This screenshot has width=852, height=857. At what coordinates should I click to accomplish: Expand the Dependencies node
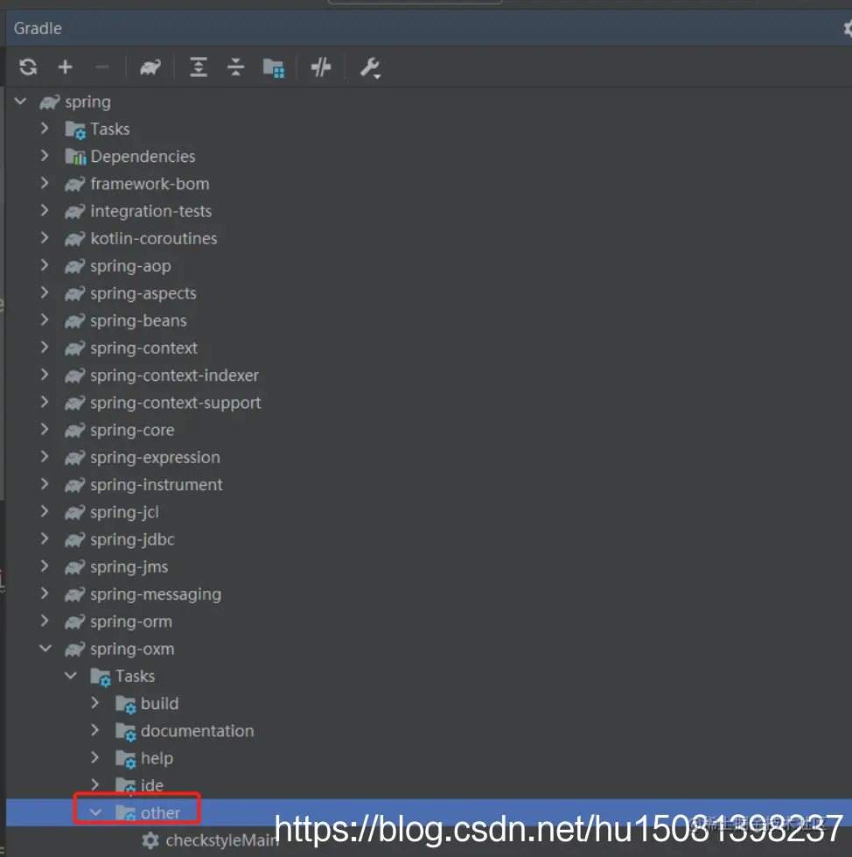(45, 156)
